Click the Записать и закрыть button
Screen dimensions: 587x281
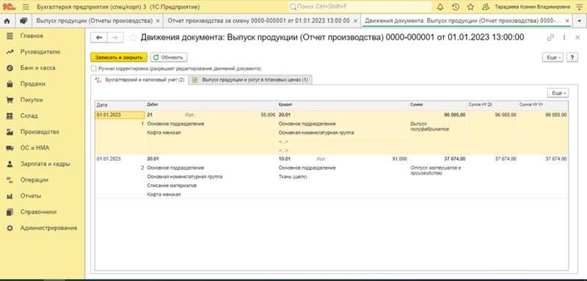click(x=119, y=58)
